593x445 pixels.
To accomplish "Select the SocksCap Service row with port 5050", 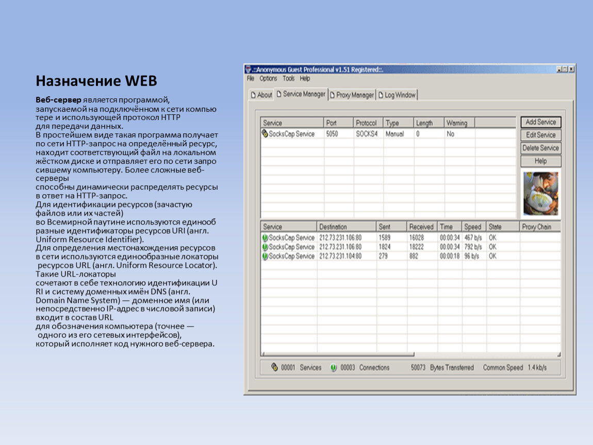I will pos(388,134).
